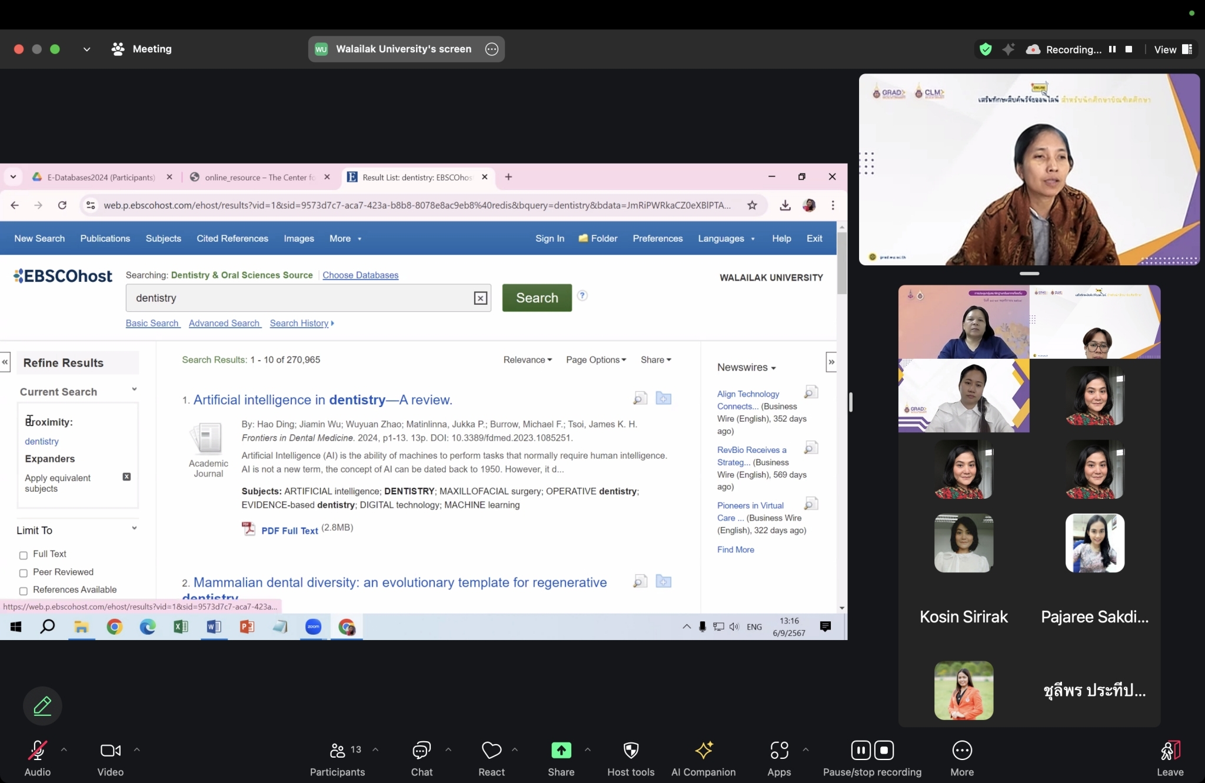Unmute using the Audio microphone icon
The height and width of the screenshot is (783, 1205).
(37, 750)
